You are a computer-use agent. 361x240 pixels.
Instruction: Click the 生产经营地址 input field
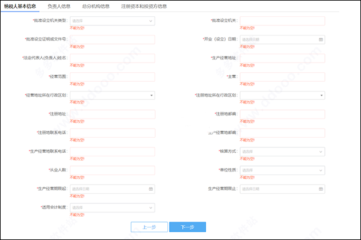(282, 58)
